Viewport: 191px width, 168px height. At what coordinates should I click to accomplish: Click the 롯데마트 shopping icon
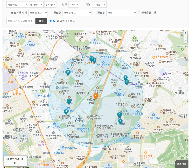(17, 91)
